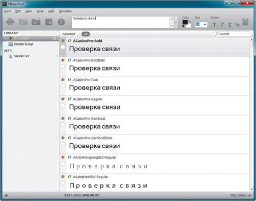Apply the italic style T icon
The height and width of the screenshot is (201, 256).
tap(222, 25)
